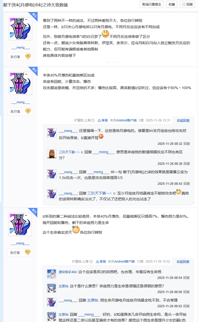Click the warning triangle icon beside 举报 on floor 2
This screenshot has height=322, width=198.
click(99, 120)
